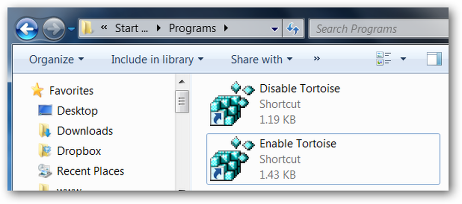This screenshot has height=204, width=462.
Task: Click the navigation pane scroll up arrow
Action: [182, 82]
